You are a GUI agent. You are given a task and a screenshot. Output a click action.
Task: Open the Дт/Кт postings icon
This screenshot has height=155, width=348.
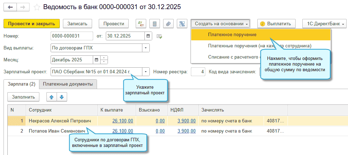coord(141,23)
